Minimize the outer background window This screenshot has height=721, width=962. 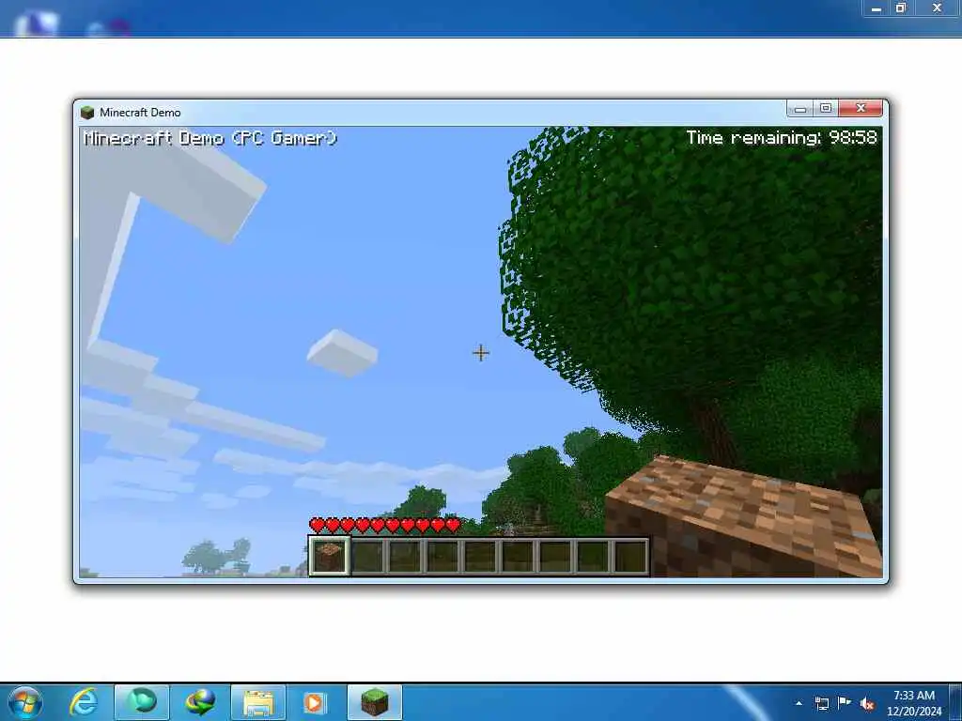point(877,8)
